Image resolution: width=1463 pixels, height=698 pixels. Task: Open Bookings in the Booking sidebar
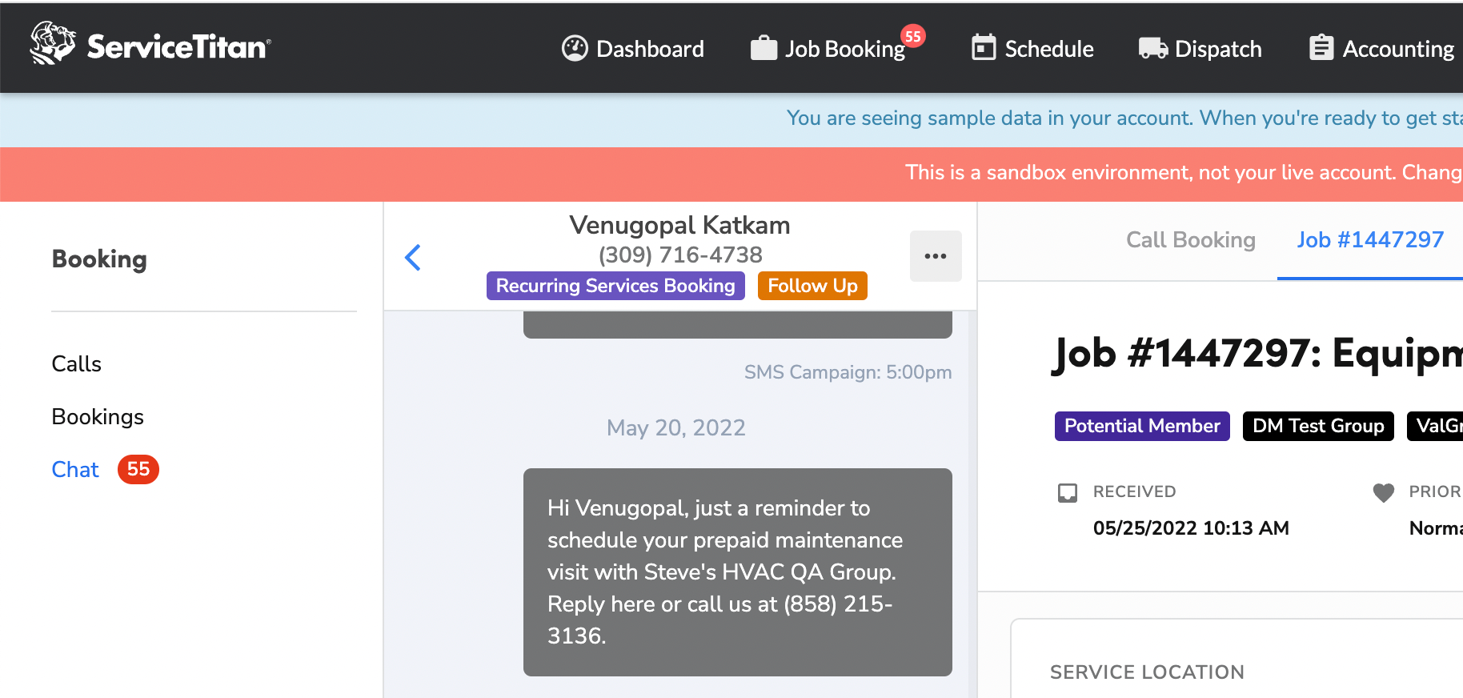click(x=98, y=417)
